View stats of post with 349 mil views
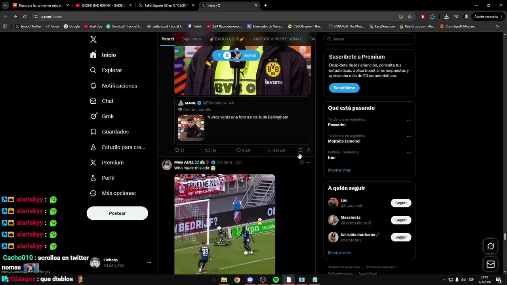This screenshot has height=285, width=507. pyautogui.click(x=276, y=150)
